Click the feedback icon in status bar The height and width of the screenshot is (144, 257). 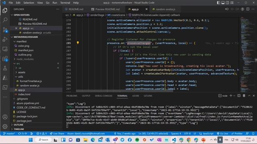coord(247,134)
